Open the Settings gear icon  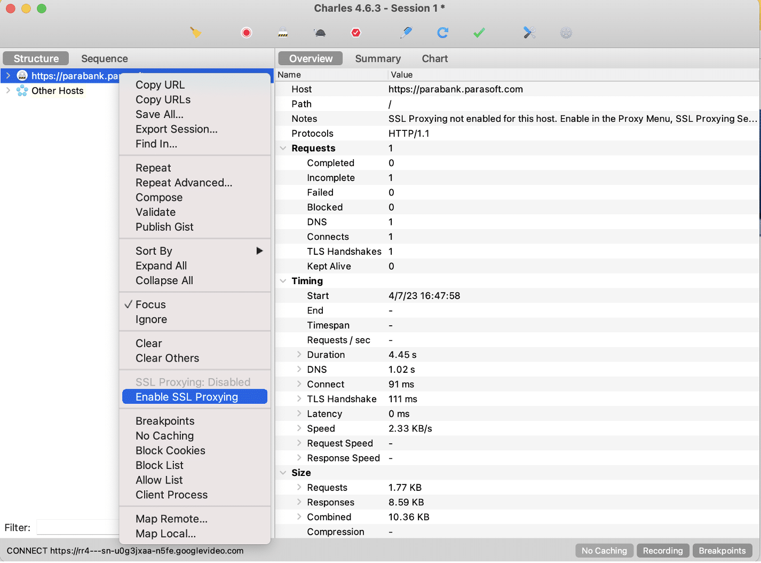coord(566,33)
